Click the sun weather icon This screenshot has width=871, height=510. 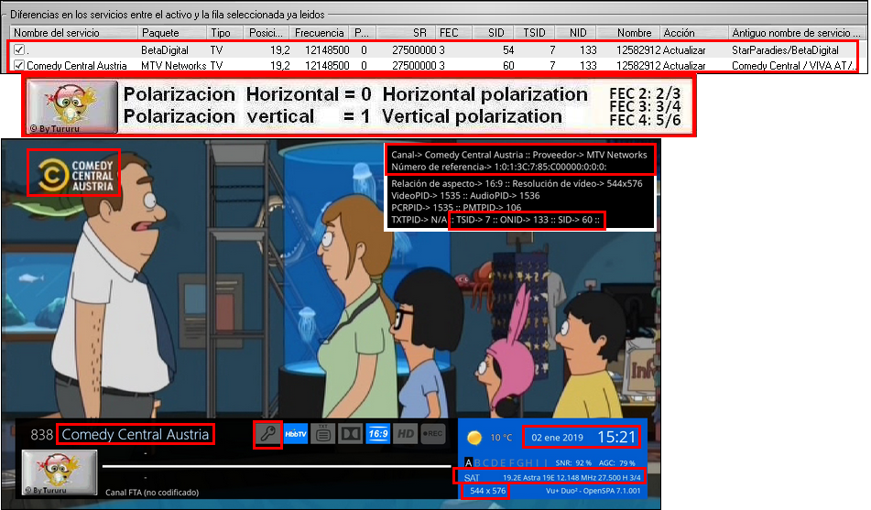(474, 438)
